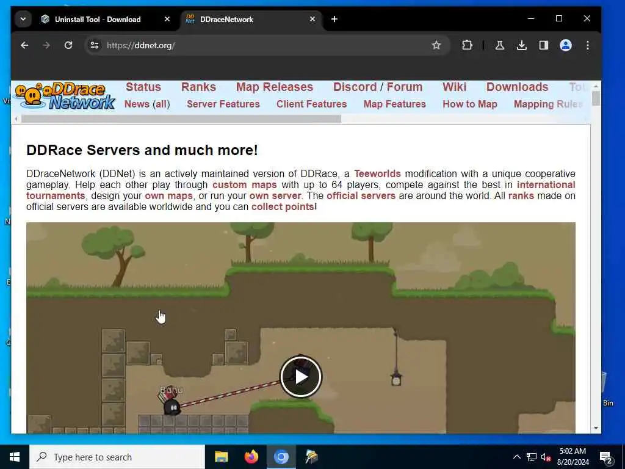Bookmark this page with the star icon
Screen dimensions: 625x469
point(436,45)
